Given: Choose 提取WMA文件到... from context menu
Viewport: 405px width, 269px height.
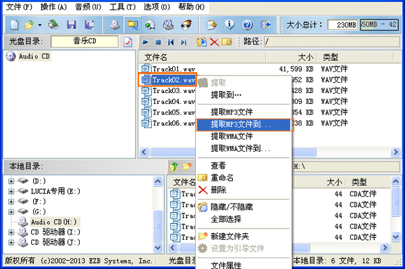Looking at the screenshot, I should click(x=244, y=148).
